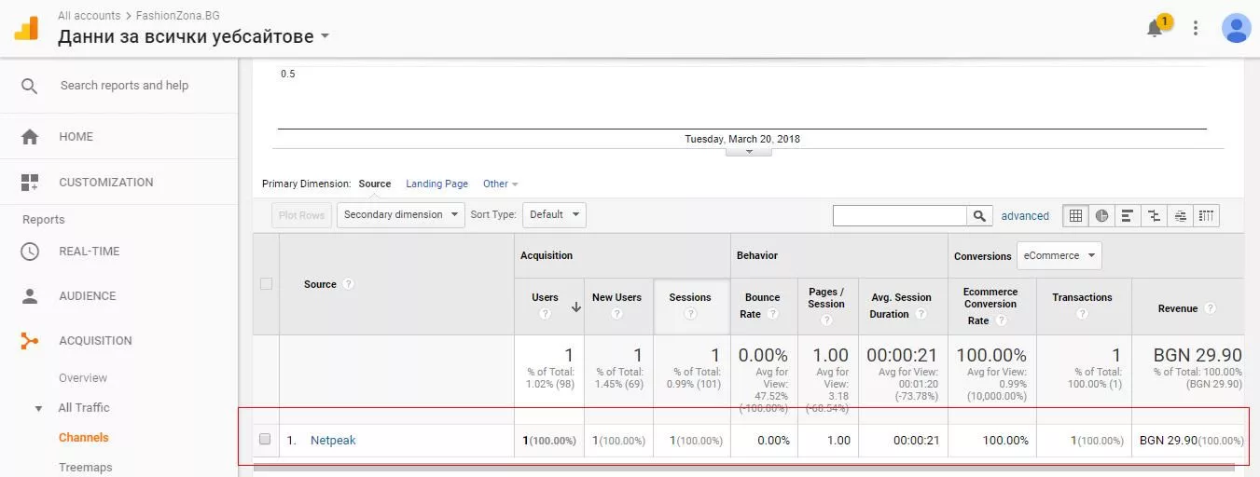Open the user account avatar

click(x=1237, y=28)
